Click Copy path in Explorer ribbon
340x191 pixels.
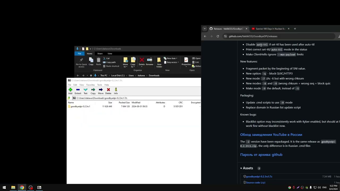click(x=109, y=62)
